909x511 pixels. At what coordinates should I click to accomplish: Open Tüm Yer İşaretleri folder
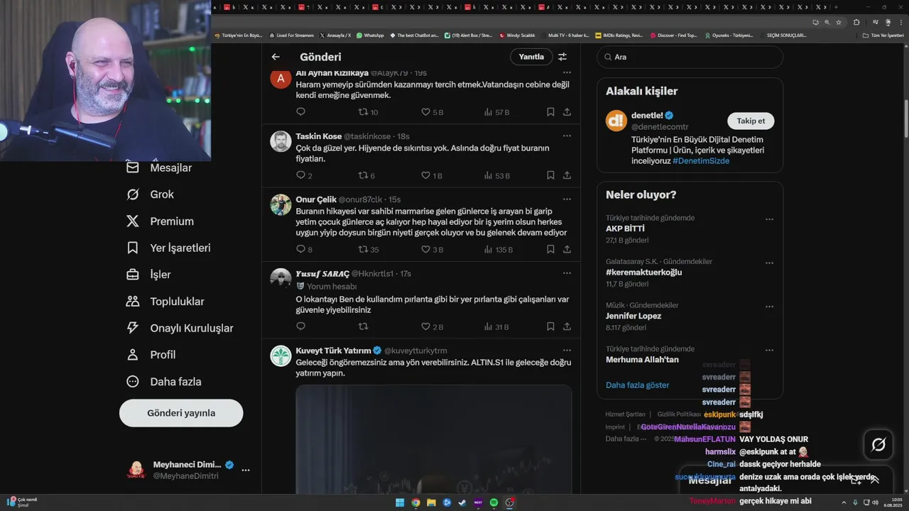(x=883, y=35)
